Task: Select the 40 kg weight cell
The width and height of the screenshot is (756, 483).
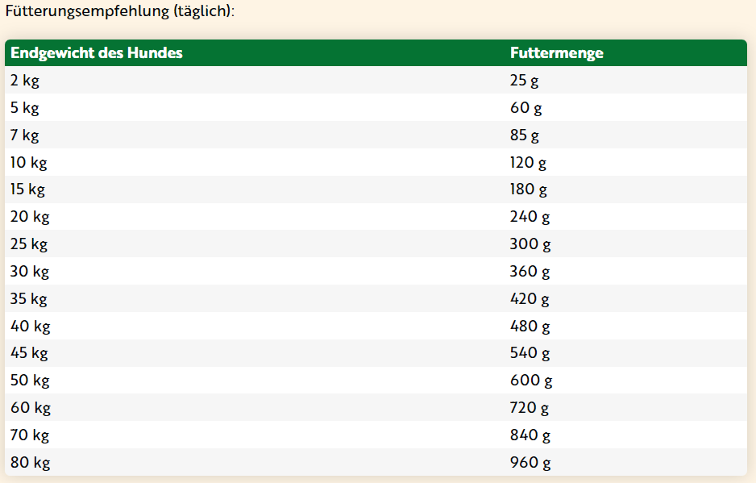Action: tap(31, 327)
